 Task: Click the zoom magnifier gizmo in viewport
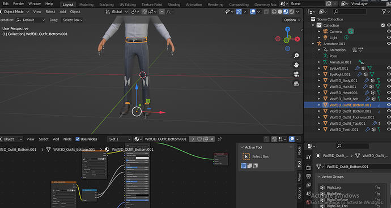(296, 56)
